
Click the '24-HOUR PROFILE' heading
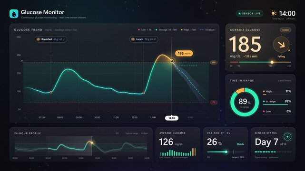(28, 133)
